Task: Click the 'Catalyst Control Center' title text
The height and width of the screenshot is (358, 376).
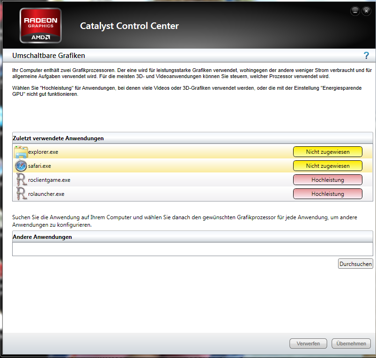Action: (129, 26)
